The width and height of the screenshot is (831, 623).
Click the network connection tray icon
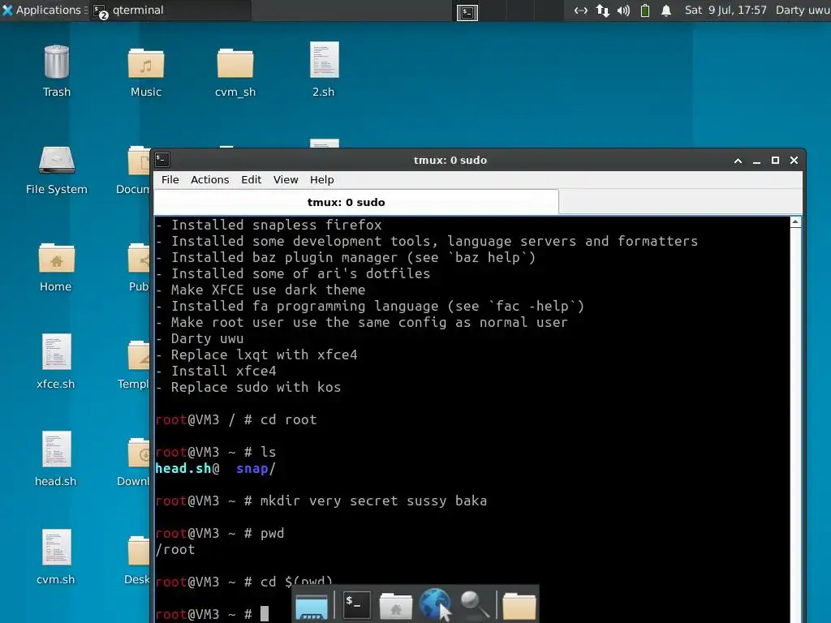point(581,10)
